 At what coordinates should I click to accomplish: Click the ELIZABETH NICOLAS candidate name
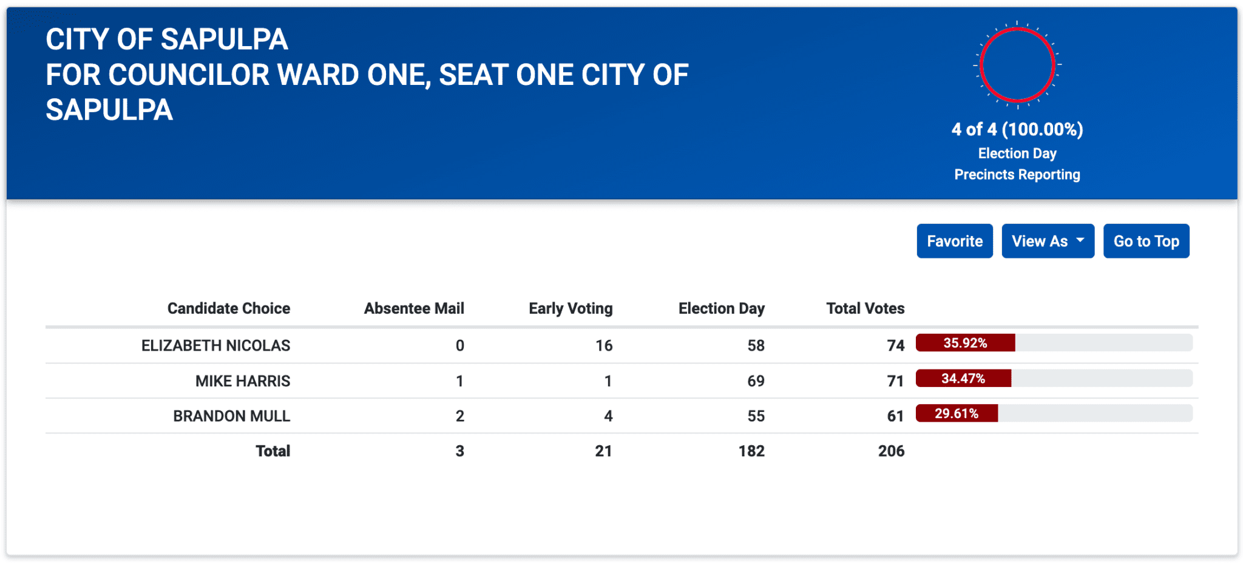pos(215,345)
